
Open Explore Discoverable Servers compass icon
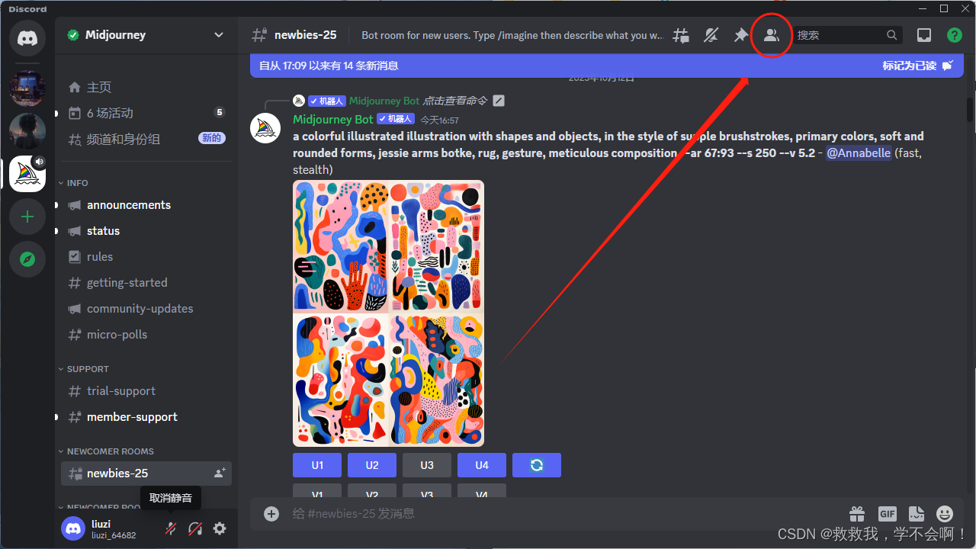point(27,259)
